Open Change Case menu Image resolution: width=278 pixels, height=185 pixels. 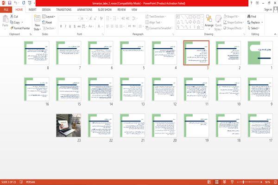pos(91,26)
